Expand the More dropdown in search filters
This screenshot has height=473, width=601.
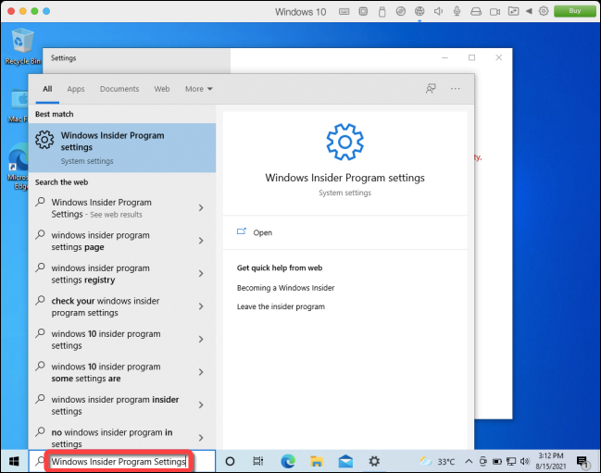tap(199, 89)
